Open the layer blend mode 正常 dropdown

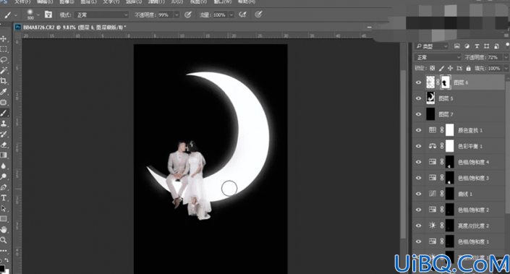(x=438, y=57)
